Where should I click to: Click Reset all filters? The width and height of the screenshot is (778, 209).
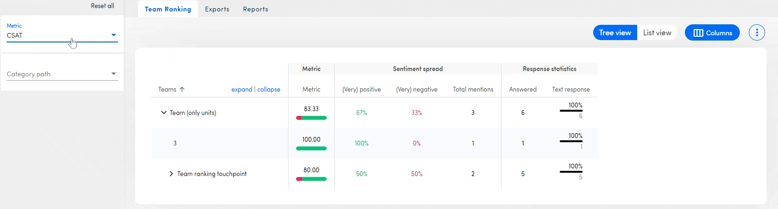pyautogui.click(x=102, y=6)
